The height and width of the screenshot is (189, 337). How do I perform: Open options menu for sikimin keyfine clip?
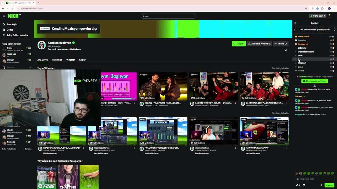point(235,148)
